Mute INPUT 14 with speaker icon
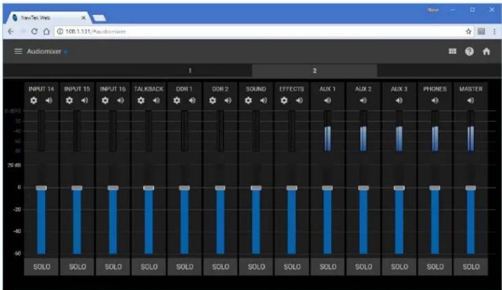The height and width of the screenshot is (290, 502). (x=49, y=101)
